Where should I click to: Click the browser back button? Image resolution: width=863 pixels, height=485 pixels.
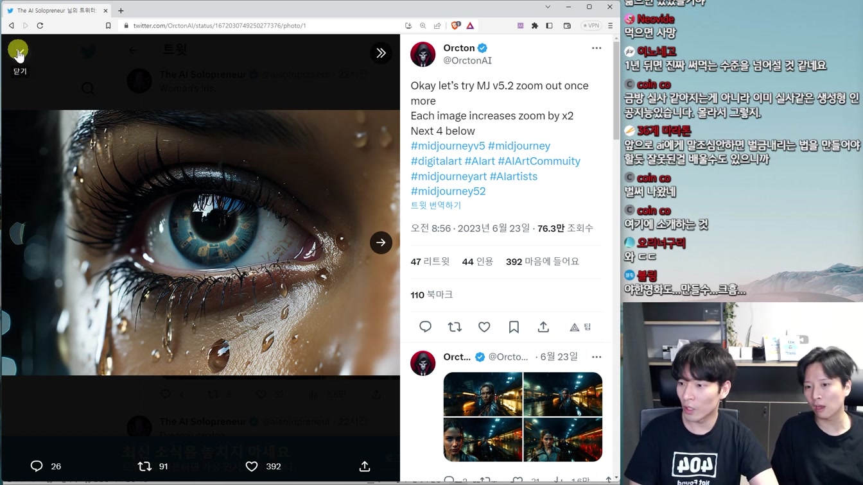click(x=11, y=26)
